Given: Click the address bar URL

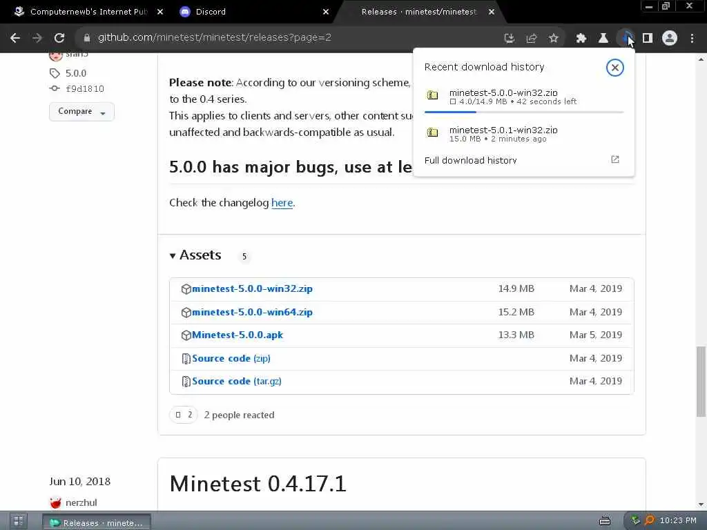Looking at the screenshot, I should [x=215, y=38].
